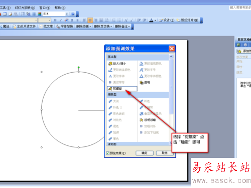251x188 pixels.
Task: Open the font name dropdown
Action: (36, 21)
